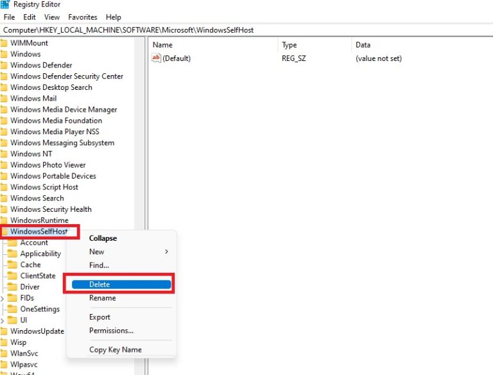This screenshot has width=493, height=375.
Task: Select the WindowsRuntime key label
Action: tap(39, 220)
